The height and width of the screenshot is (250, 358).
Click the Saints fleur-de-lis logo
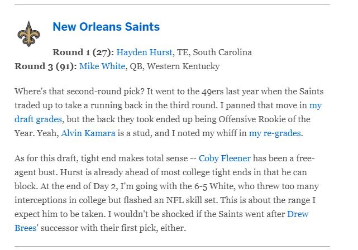click(x=29, y=33)
